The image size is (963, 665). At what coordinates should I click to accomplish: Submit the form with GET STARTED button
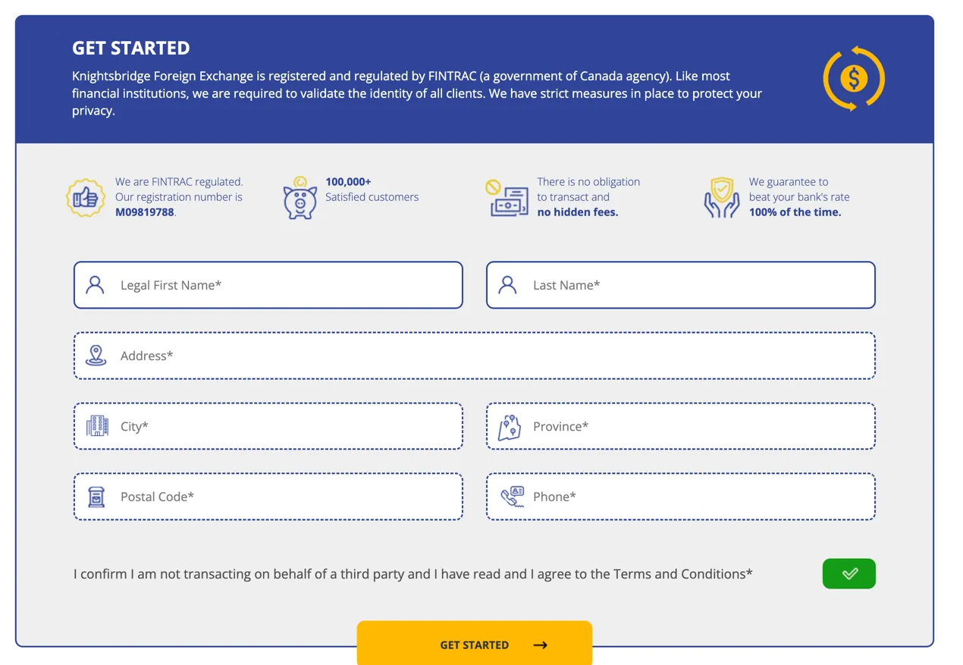point(475,645)
